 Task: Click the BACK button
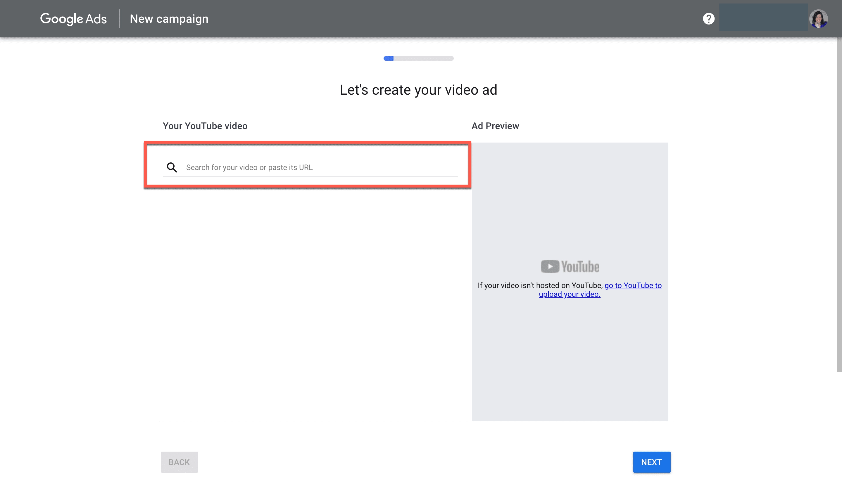coord(179,462)
